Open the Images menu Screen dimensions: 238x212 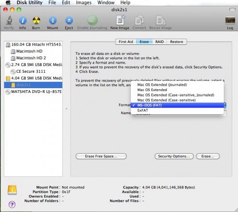pyautogui.click(x=84, y=3)
